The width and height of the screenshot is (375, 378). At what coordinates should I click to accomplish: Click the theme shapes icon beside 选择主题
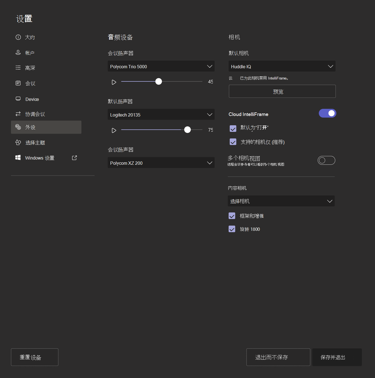(x=18, y=142)
